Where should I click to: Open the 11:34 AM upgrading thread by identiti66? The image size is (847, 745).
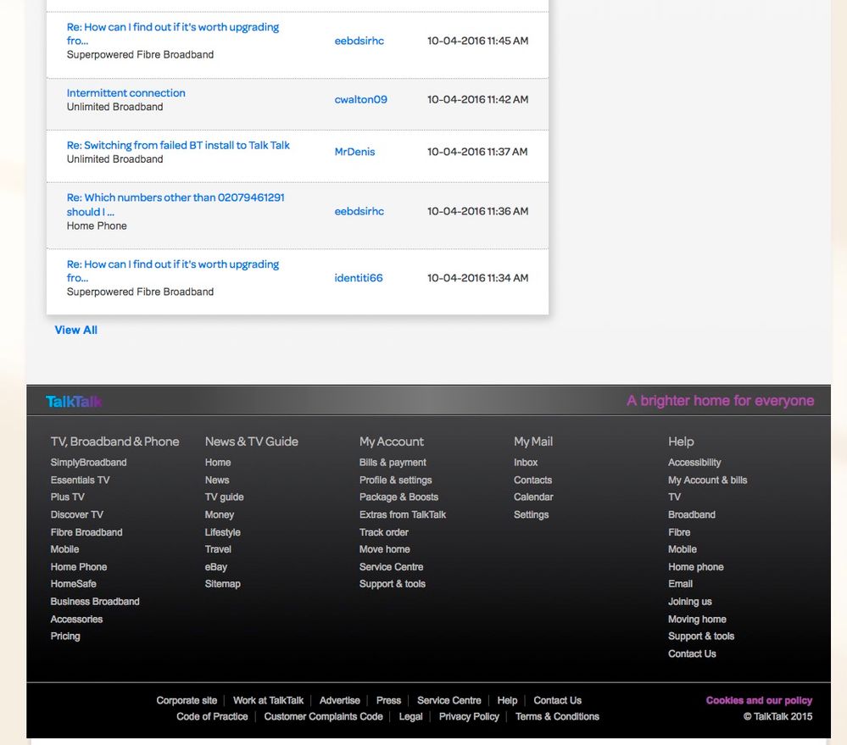click(173, 270)
